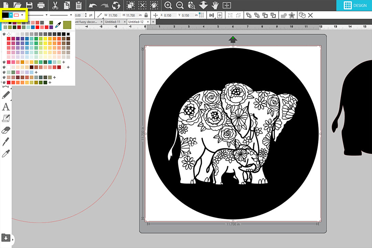Group the selected shapes
Screen dimensions: 372x248
coord(230,15)
